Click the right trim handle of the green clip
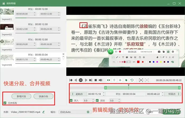185x118 pixels. pos(179,88)
